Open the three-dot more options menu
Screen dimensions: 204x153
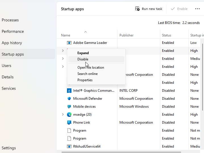coord(197,9)
